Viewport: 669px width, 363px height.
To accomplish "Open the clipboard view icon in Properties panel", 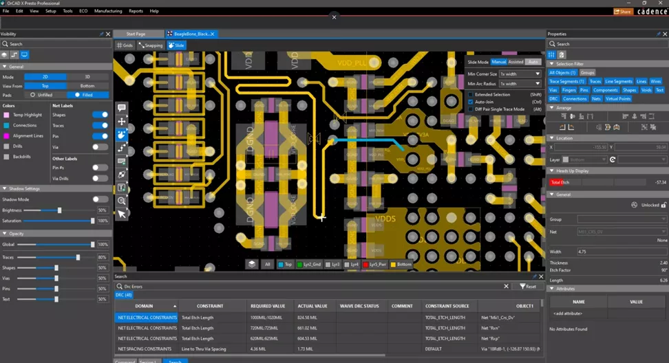I will [562, 54].
